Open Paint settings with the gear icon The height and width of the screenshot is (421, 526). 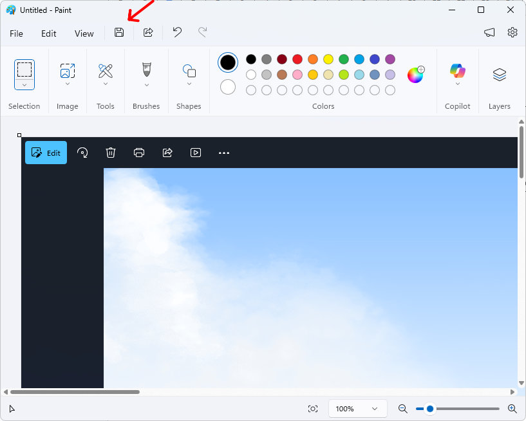click(512, 32)
